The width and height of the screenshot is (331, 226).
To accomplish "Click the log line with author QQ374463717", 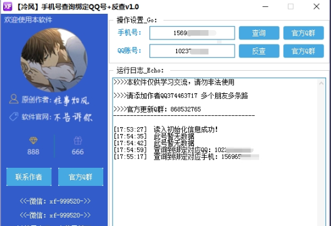I will point(181,96).
